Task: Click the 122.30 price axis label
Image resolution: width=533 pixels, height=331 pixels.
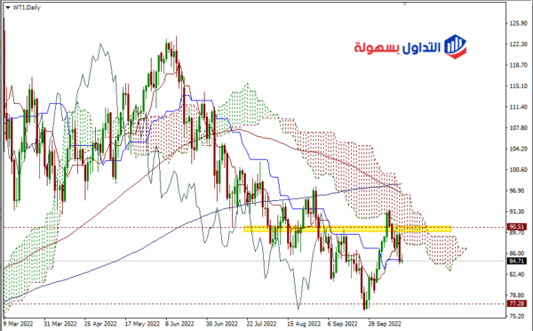Action: [x=518, y=44]
